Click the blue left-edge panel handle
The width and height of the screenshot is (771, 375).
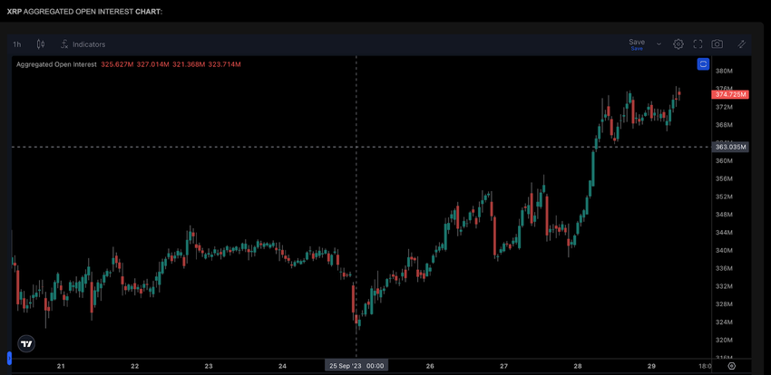click(9, 358)
